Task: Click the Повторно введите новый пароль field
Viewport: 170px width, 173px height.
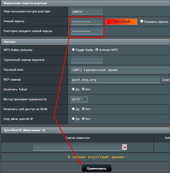Action: pos(87,32)
